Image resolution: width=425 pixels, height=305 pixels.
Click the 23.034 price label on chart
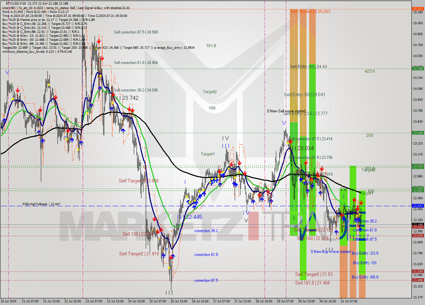click(x=305, y=148)
